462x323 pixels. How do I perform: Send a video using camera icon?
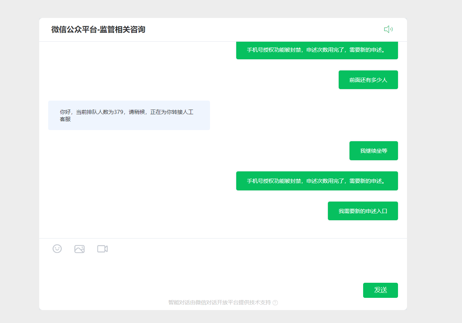coord(102,249)
